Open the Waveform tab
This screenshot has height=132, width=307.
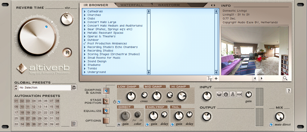click(x=168, y=5)
